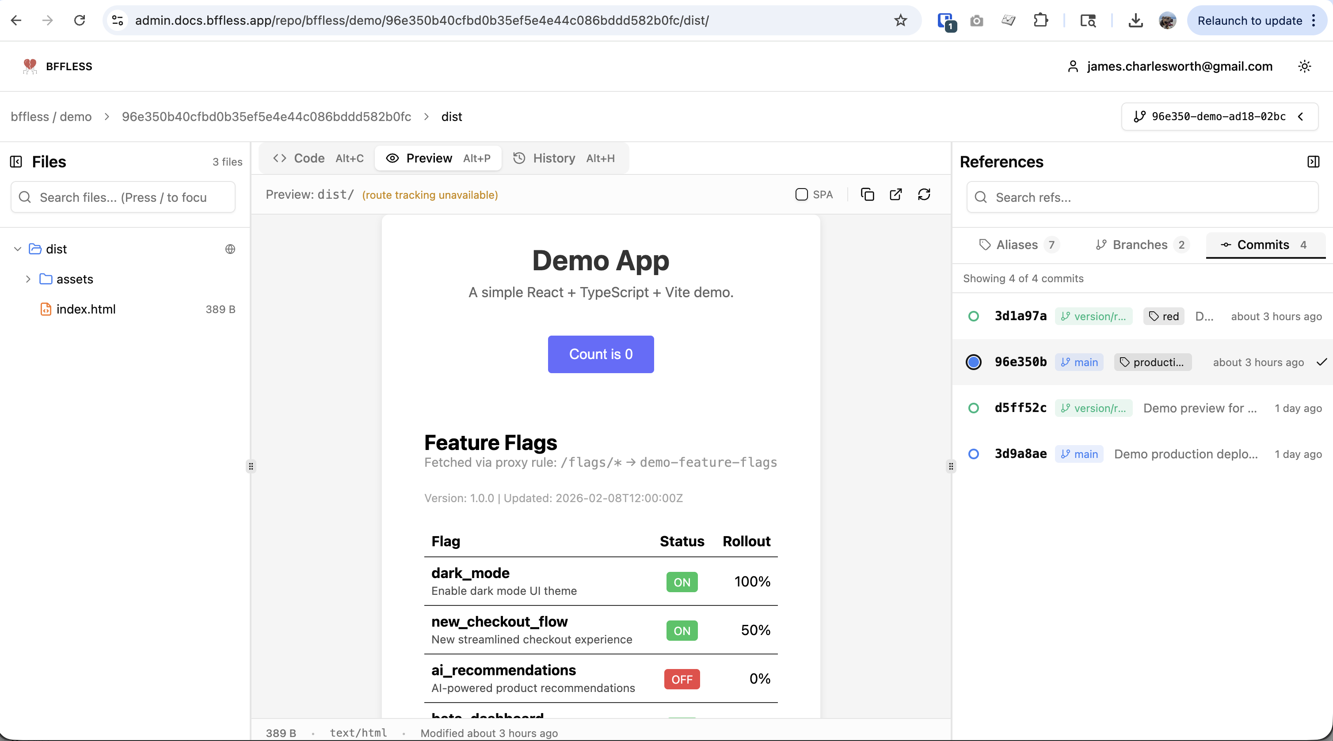1333x741 pixels.
Task: Open the 96e350-demo-ad18-02bc ref selector
Action: (x=1219, y=116)
